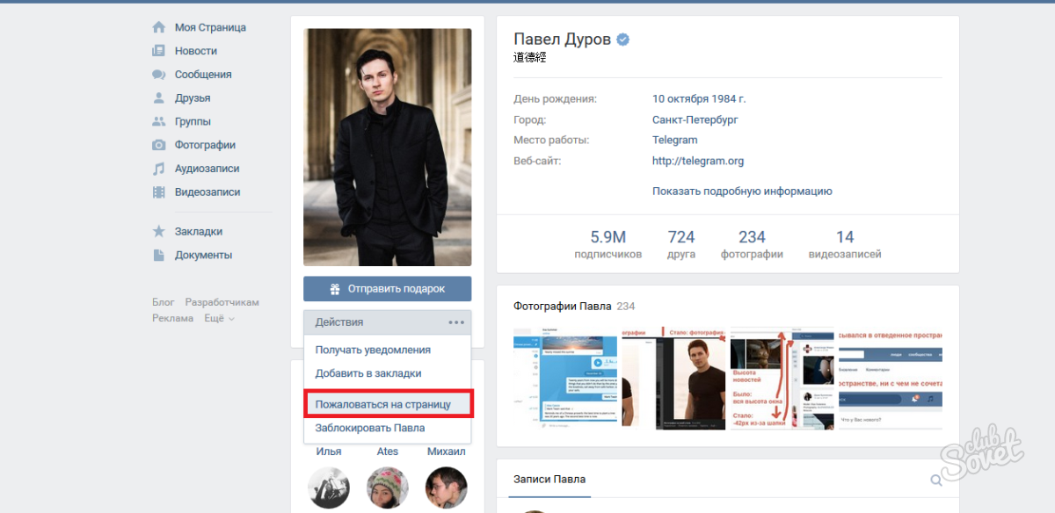Image resolution: width=1055 pixels, height=513 pixels.
Task: Open Фотографии using the camera icon
Action: click(158, 145)
